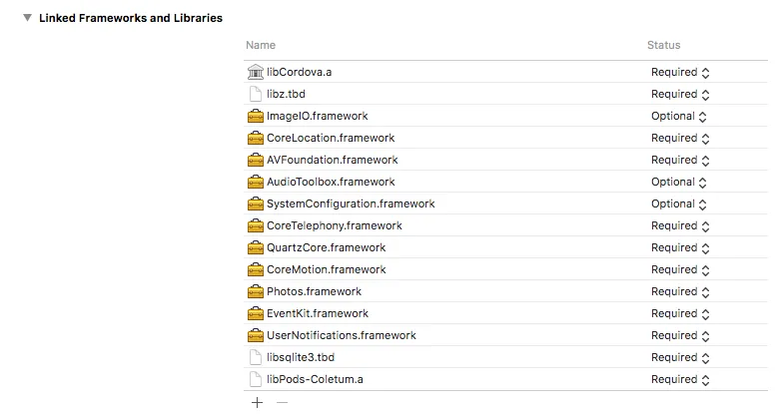Open status dropdown for CoreLocation.framework
775x414 pixels.
[680, 138]
